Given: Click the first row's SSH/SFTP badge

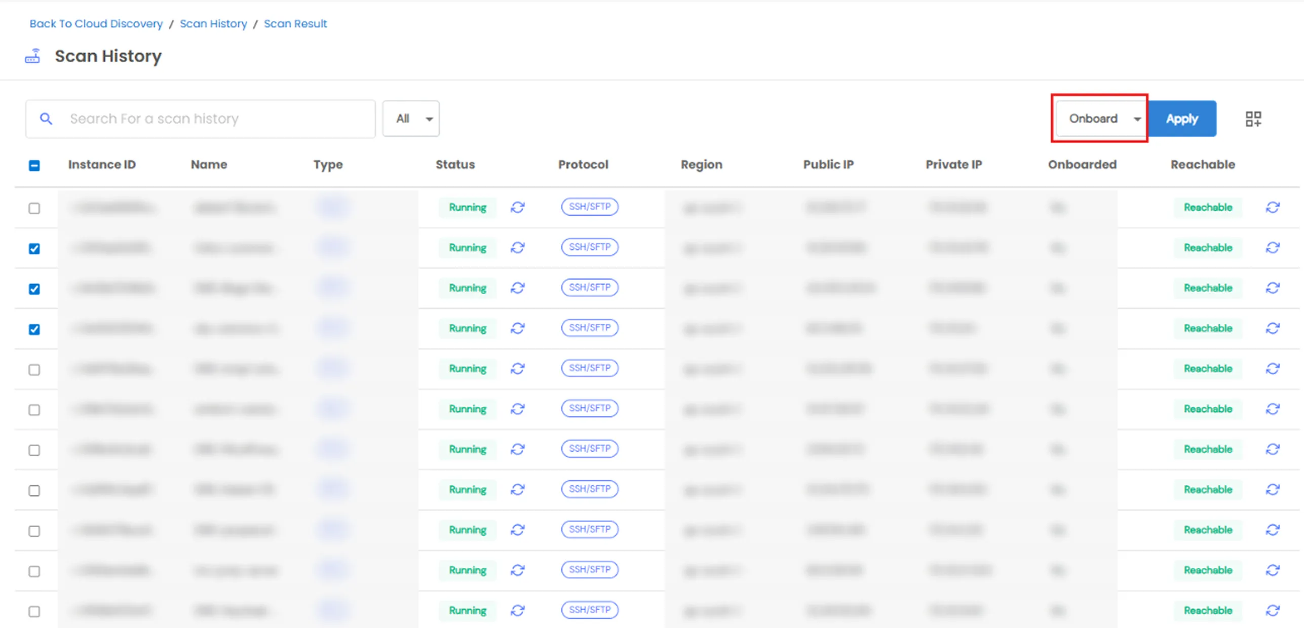Looking at the screenshot, I should point(590,207).
